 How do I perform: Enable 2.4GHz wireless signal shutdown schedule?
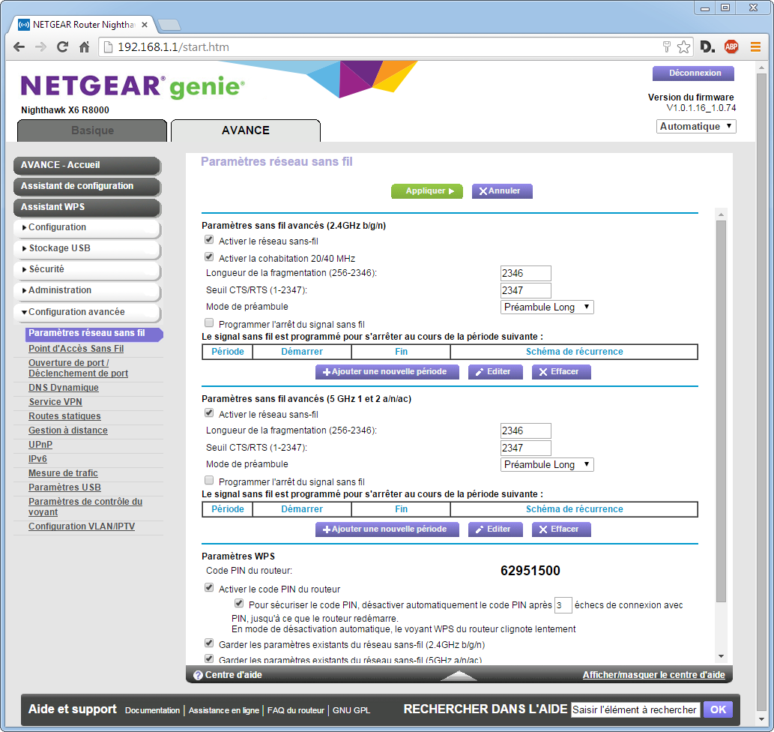(209, 323)
